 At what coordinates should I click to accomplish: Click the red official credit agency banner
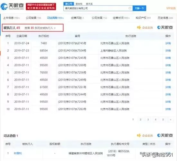pos(41,6)
